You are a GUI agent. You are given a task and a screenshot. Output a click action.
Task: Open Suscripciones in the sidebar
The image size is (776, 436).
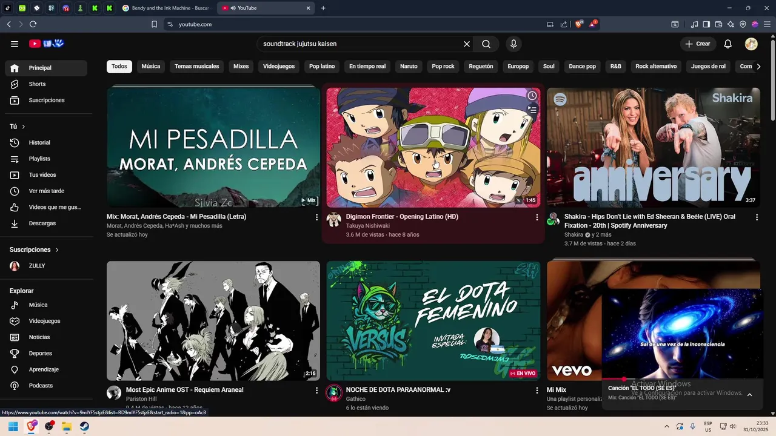(46, 100)
